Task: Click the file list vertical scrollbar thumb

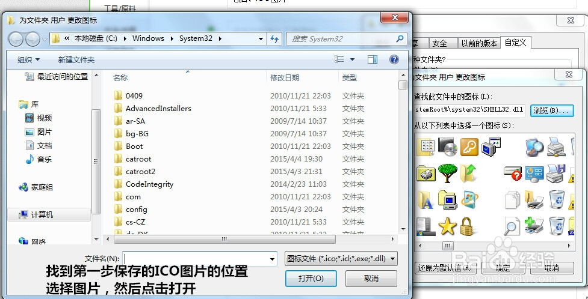Action: pyautogui.click(x=403, y=85)
